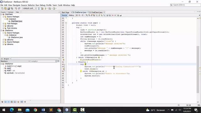This screenshot has width=201, height=113.
Task: Click the Last Edit icon in editor toolbar
Action: click(77, 15)
